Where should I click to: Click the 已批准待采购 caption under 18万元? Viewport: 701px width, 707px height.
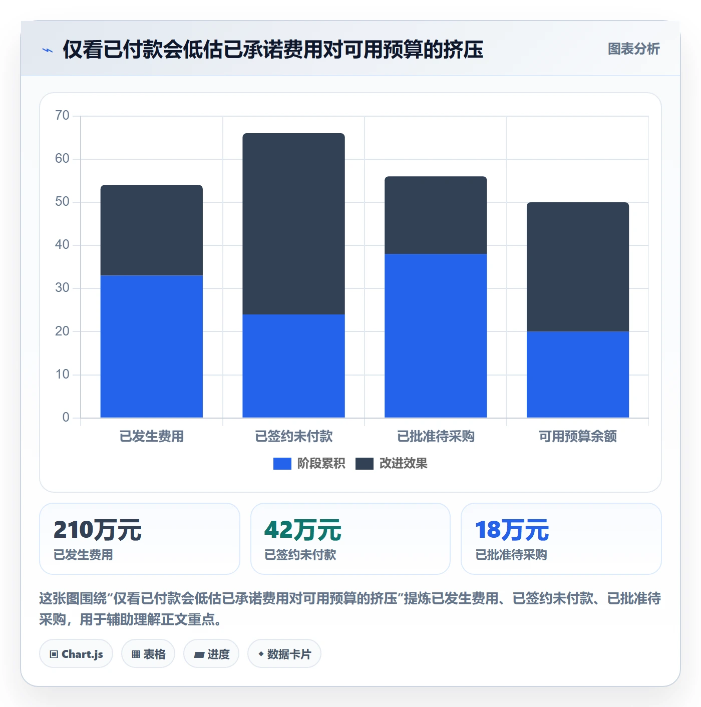point(511,555)
